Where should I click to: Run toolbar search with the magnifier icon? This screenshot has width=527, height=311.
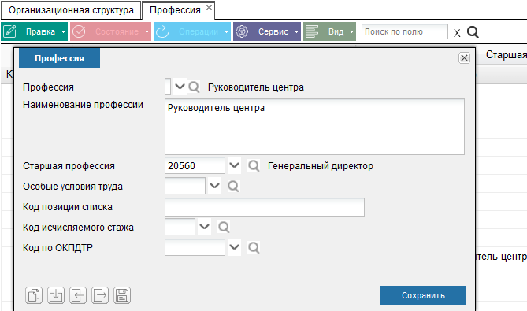[x=473, y=32]
